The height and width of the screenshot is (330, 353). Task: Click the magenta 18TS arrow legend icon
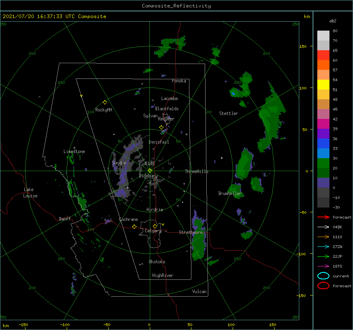coord(323,266)
